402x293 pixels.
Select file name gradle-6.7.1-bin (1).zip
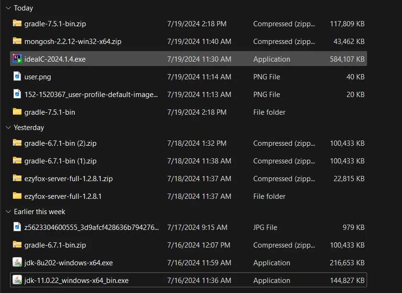tap(60, 161)
